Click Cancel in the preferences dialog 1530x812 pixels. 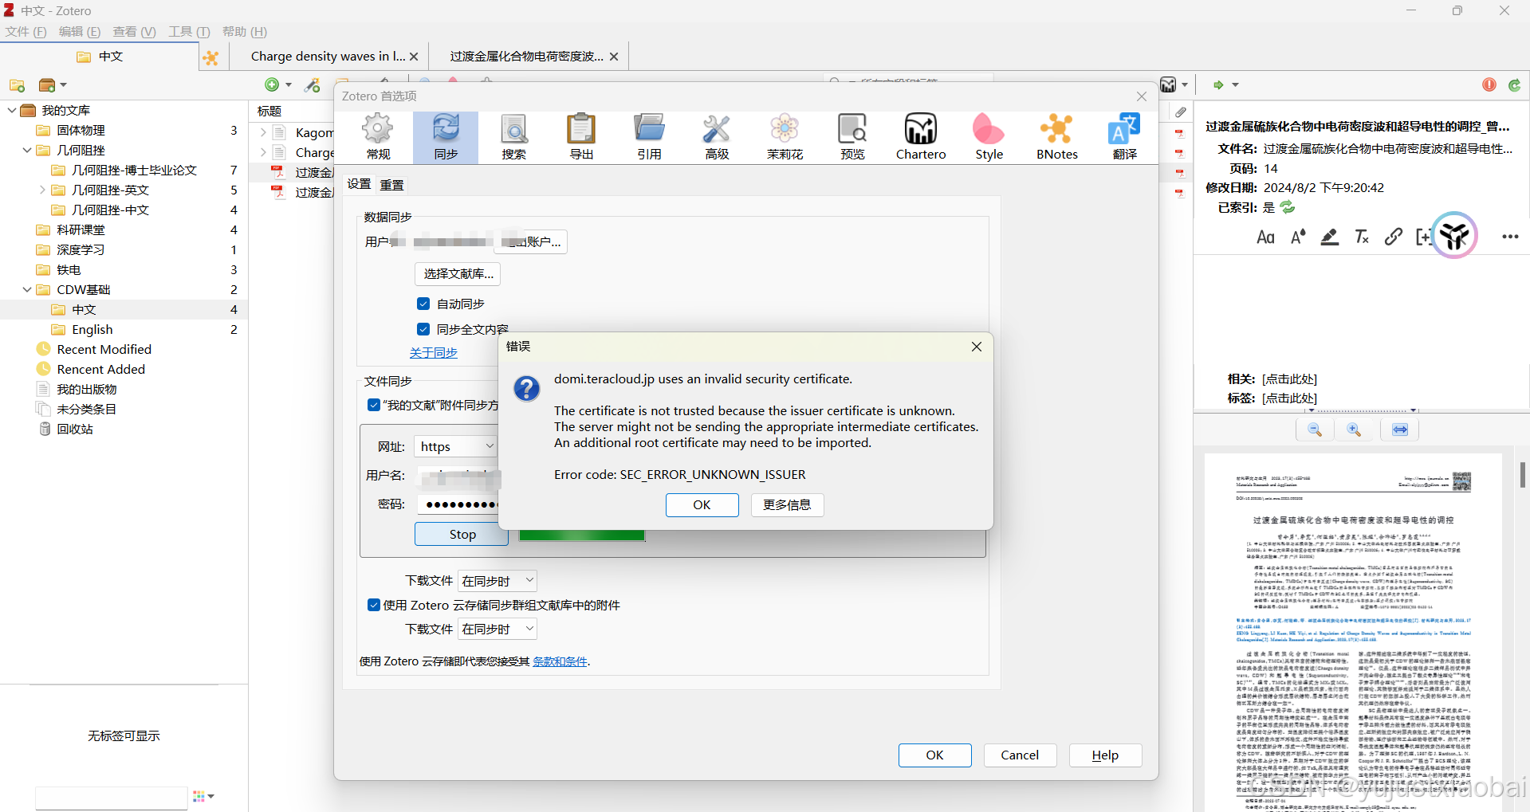(1020, 755)
